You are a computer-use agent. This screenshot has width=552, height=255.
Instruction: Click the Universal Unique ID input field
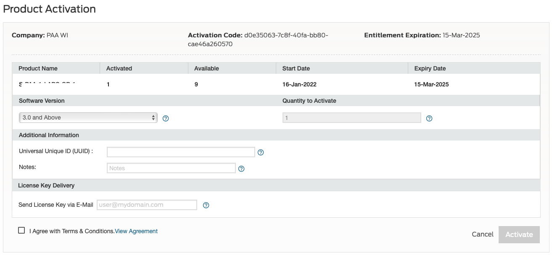pyautogui.click(x=181, y=152)
